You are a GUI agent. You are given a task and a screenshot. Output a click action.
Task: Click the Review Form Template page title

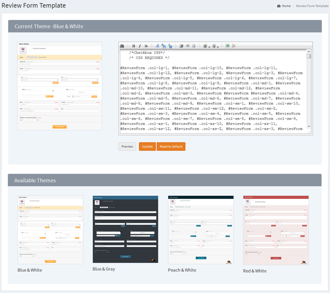tap(34, 6)
